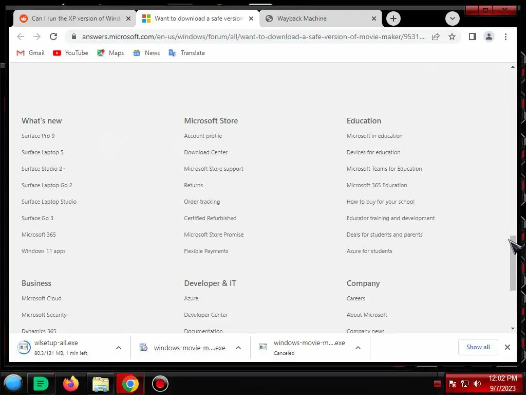Open the Developer Center link
Viewport: 526px width, 395px height.
coord(205,315)
